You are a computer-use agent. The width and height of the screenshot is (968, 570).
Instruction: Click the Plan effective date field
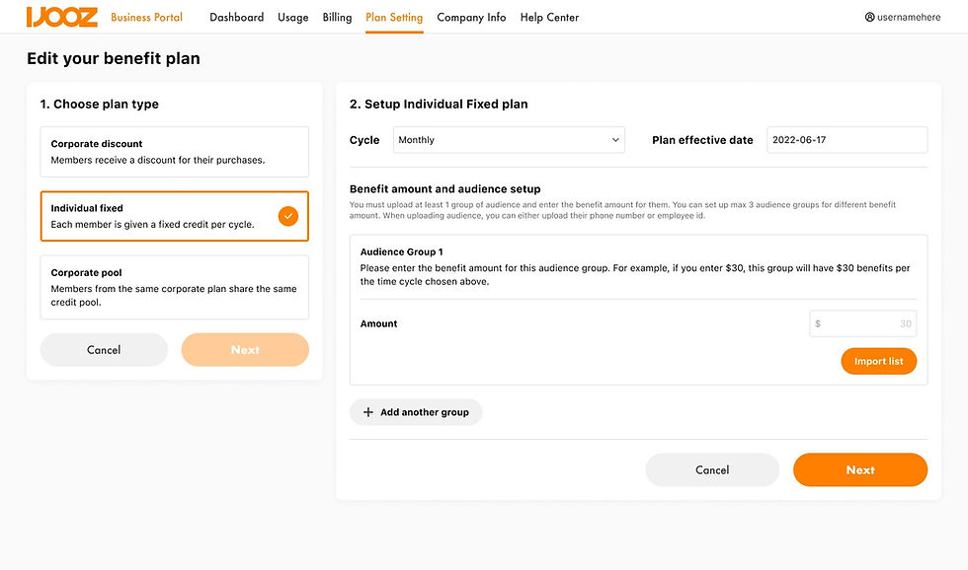(847, 140)
